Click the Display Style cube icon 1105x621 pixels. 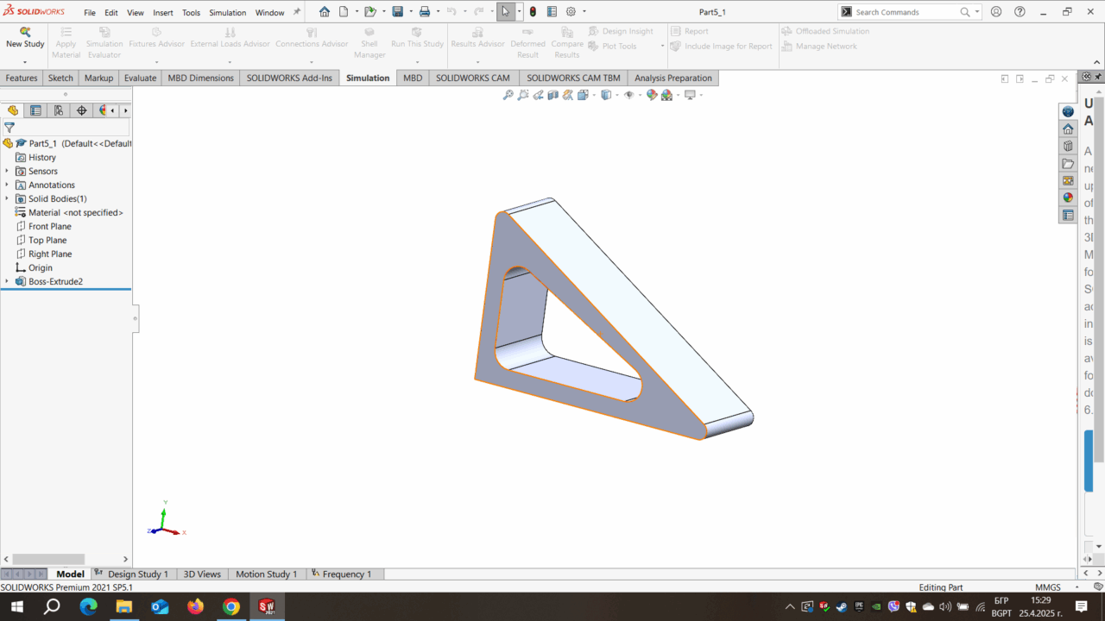tap(606, 95)
